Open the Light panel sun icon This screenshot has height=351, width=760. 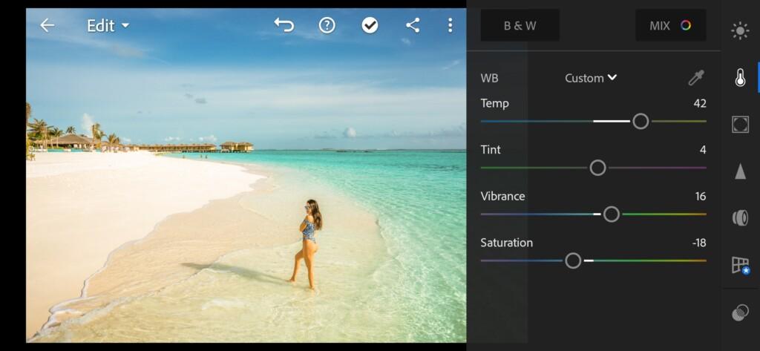tap(740, 31)
